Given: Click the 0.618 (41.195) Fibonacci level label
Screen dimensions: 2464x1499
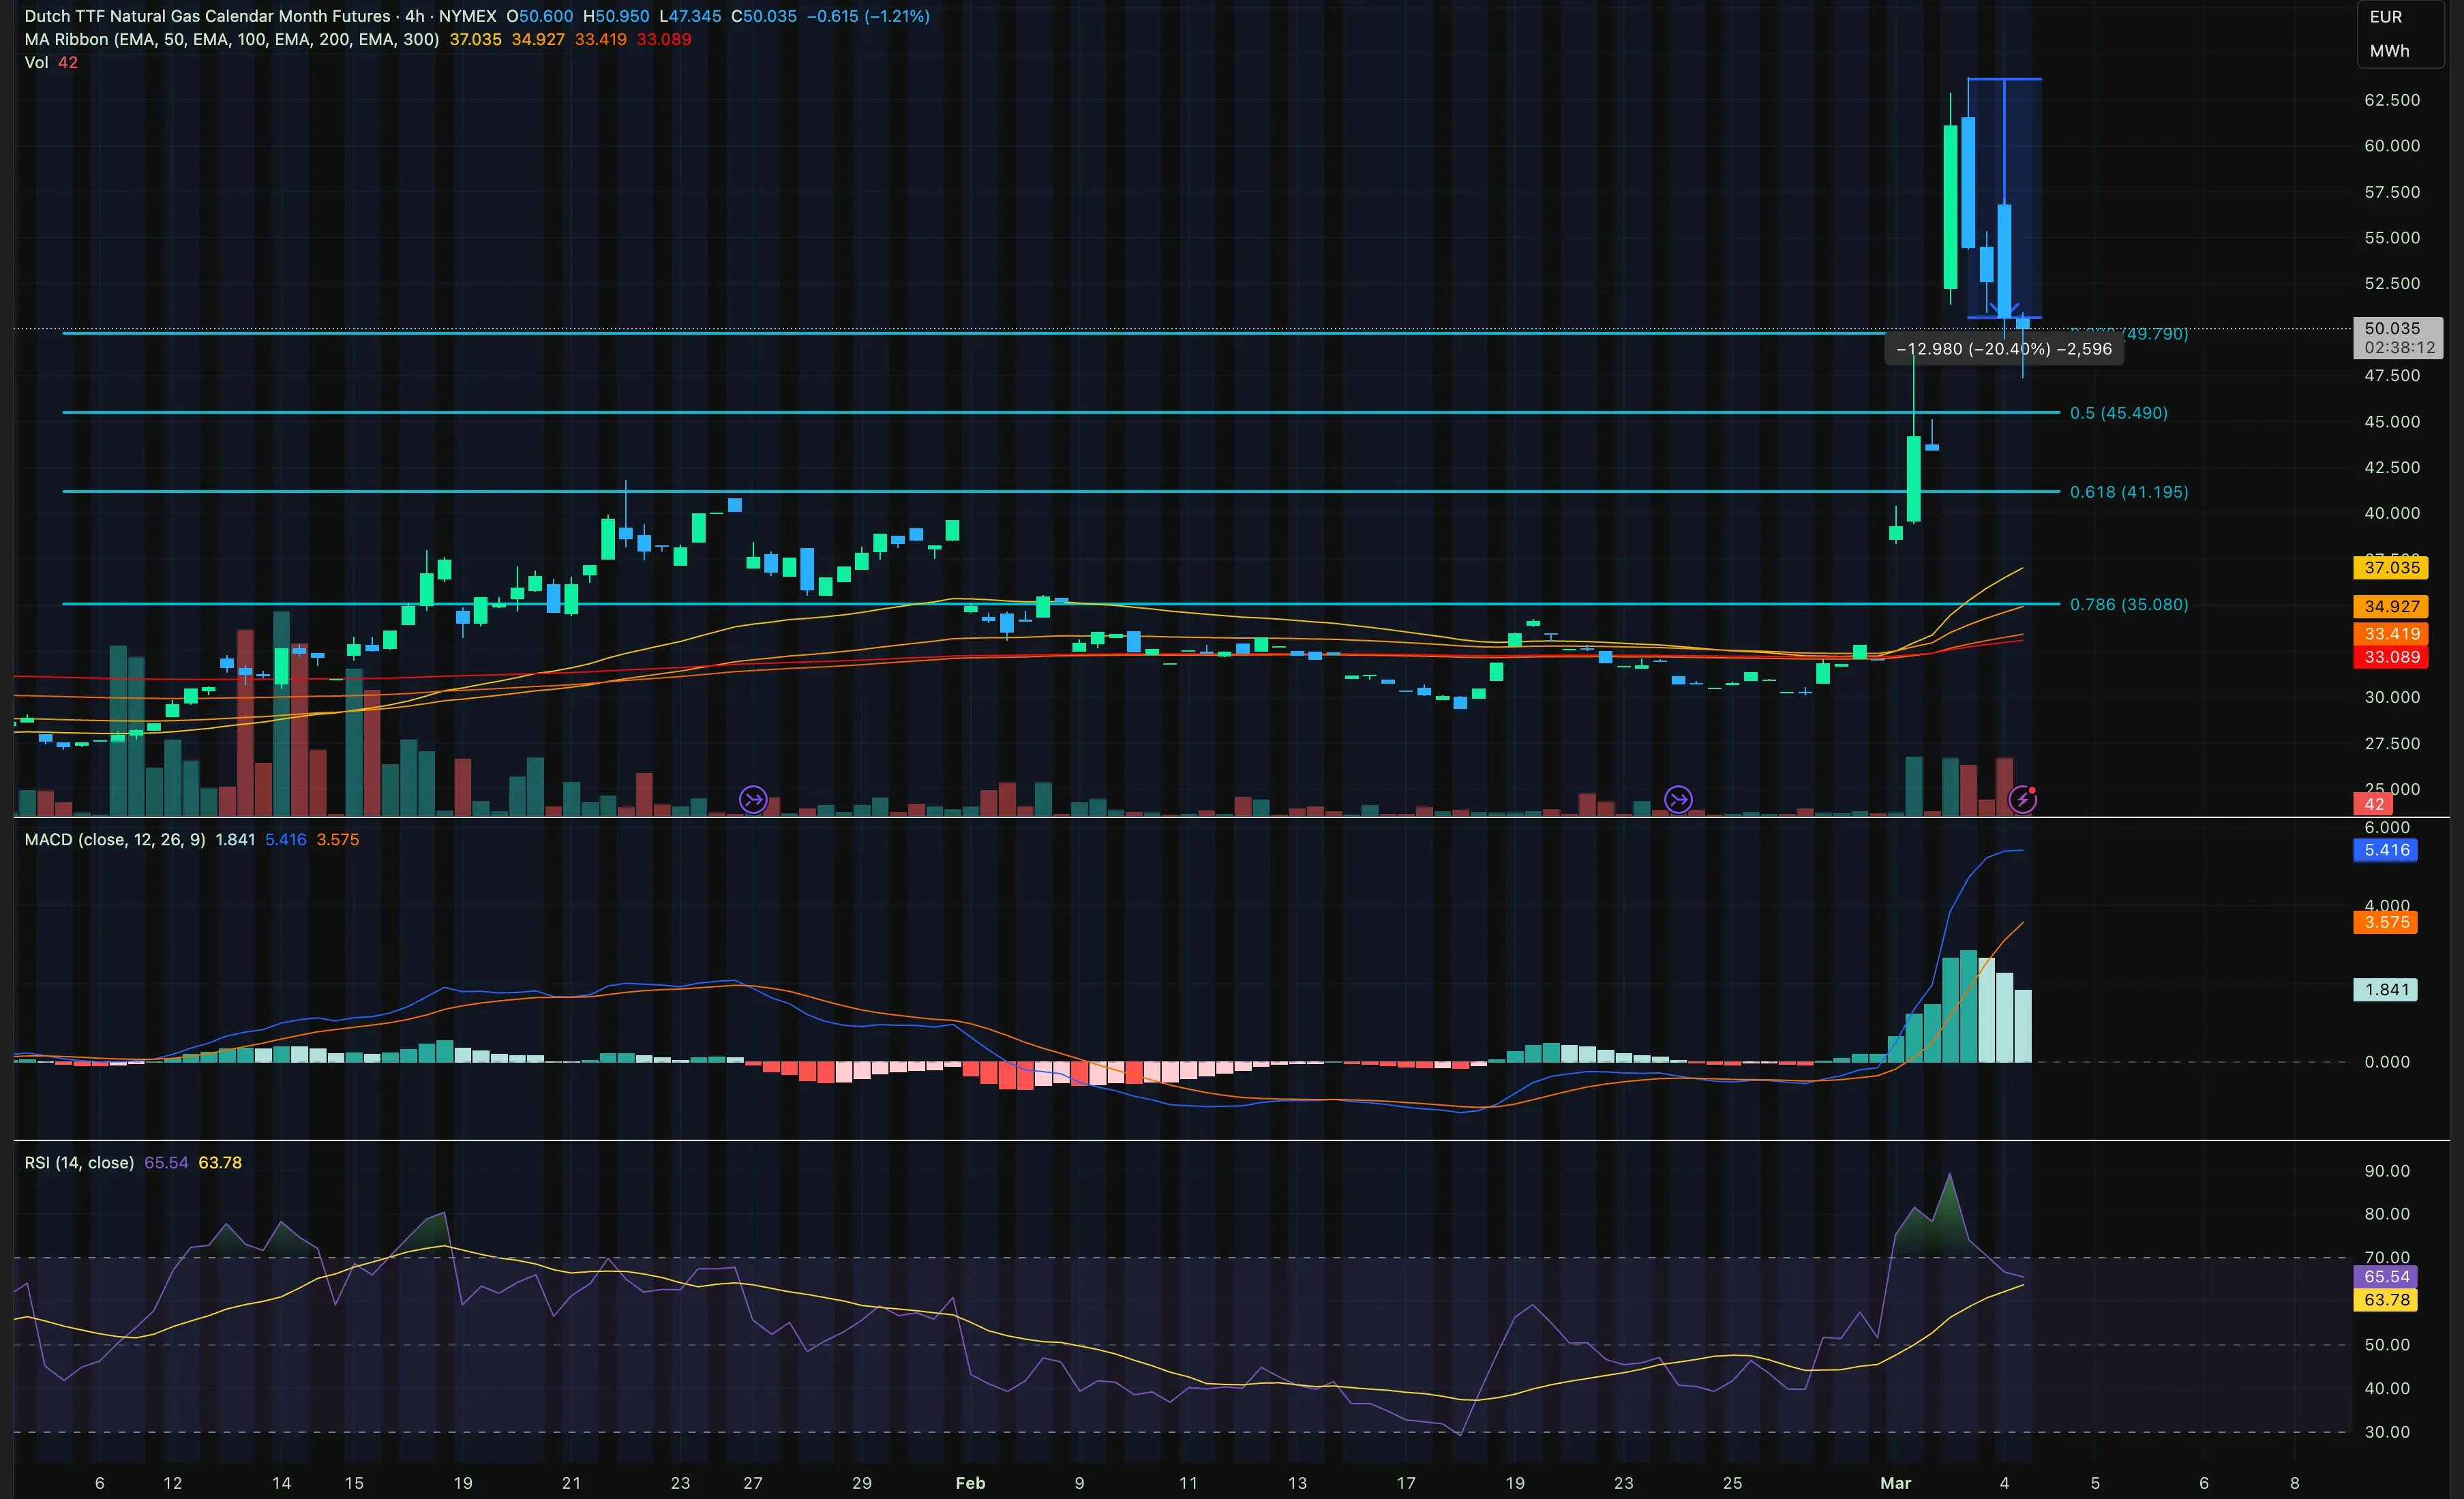Looking at the screenshot, I should point(2128,492).
